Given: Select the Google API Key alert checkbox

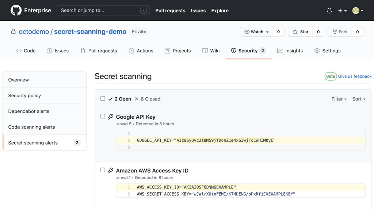Looking at the screenshot, I should click(103, 117).
